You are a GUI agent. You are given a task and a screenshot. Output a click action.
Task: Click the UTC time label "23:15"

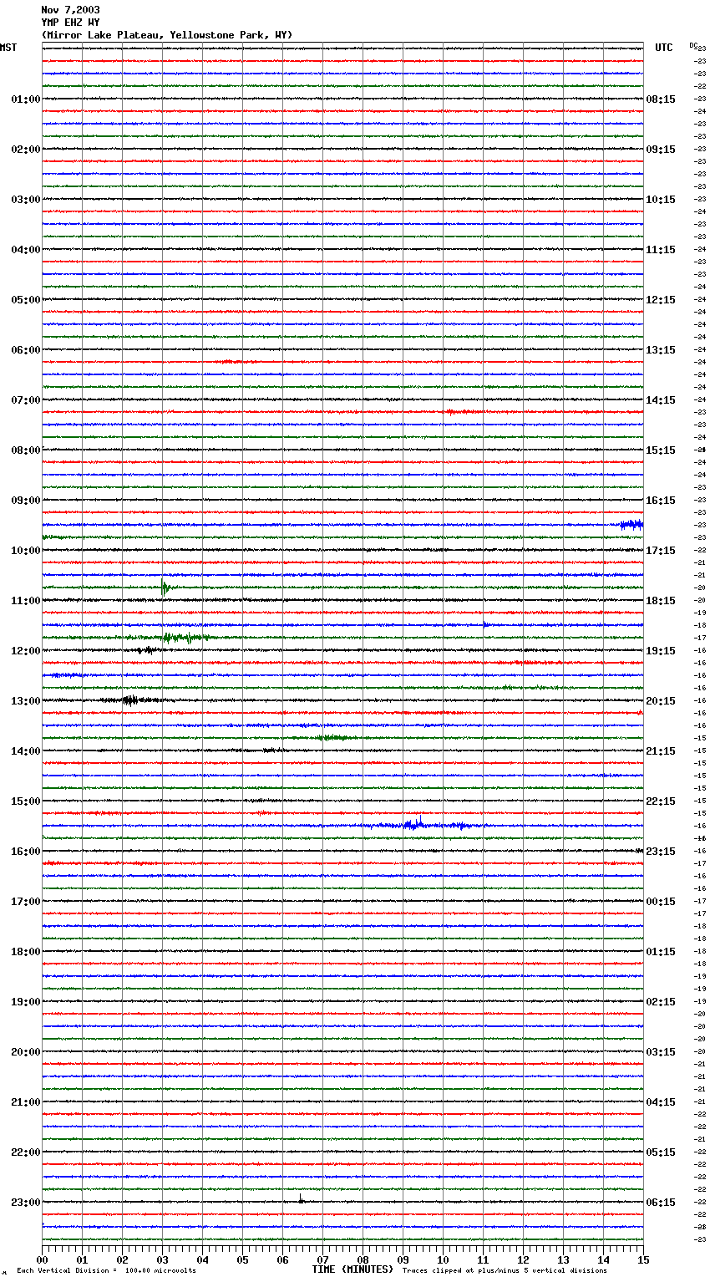[x=661, y=852]
